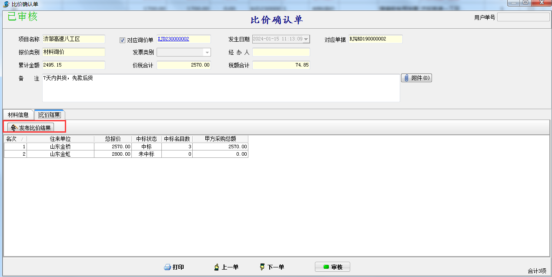Click the printer icon for 打印
The width and height of the screenshot is (552, 277).
pos(167,267)
